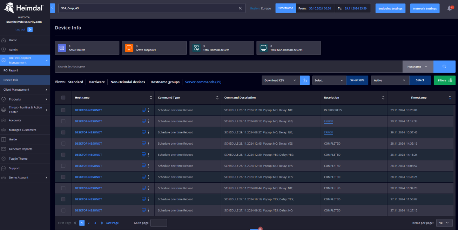Viewport: 458px width, 230px height.
Task: Tick checkbox for 11:27:13 row
Action: pos(63,210)
